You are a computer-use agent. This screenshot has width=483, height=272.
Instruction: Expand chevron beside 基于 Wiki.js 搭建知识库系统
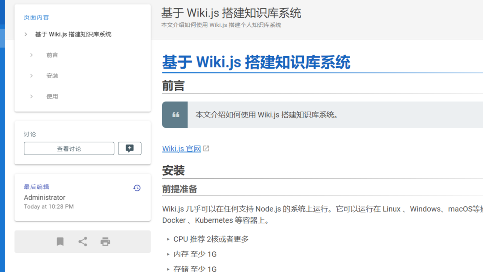(26, 34)
